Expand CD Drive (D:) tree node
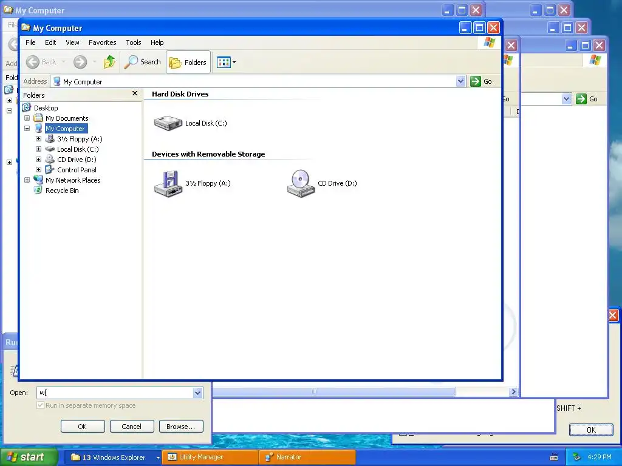622x466 pixels. (x=38, y=160)
